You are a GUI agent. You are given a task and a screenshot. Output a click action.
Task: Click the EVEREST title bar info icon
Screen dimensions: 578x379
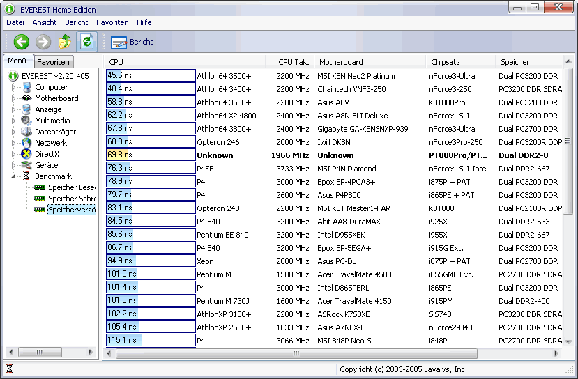pyautogui.click(x=9, y=9)
